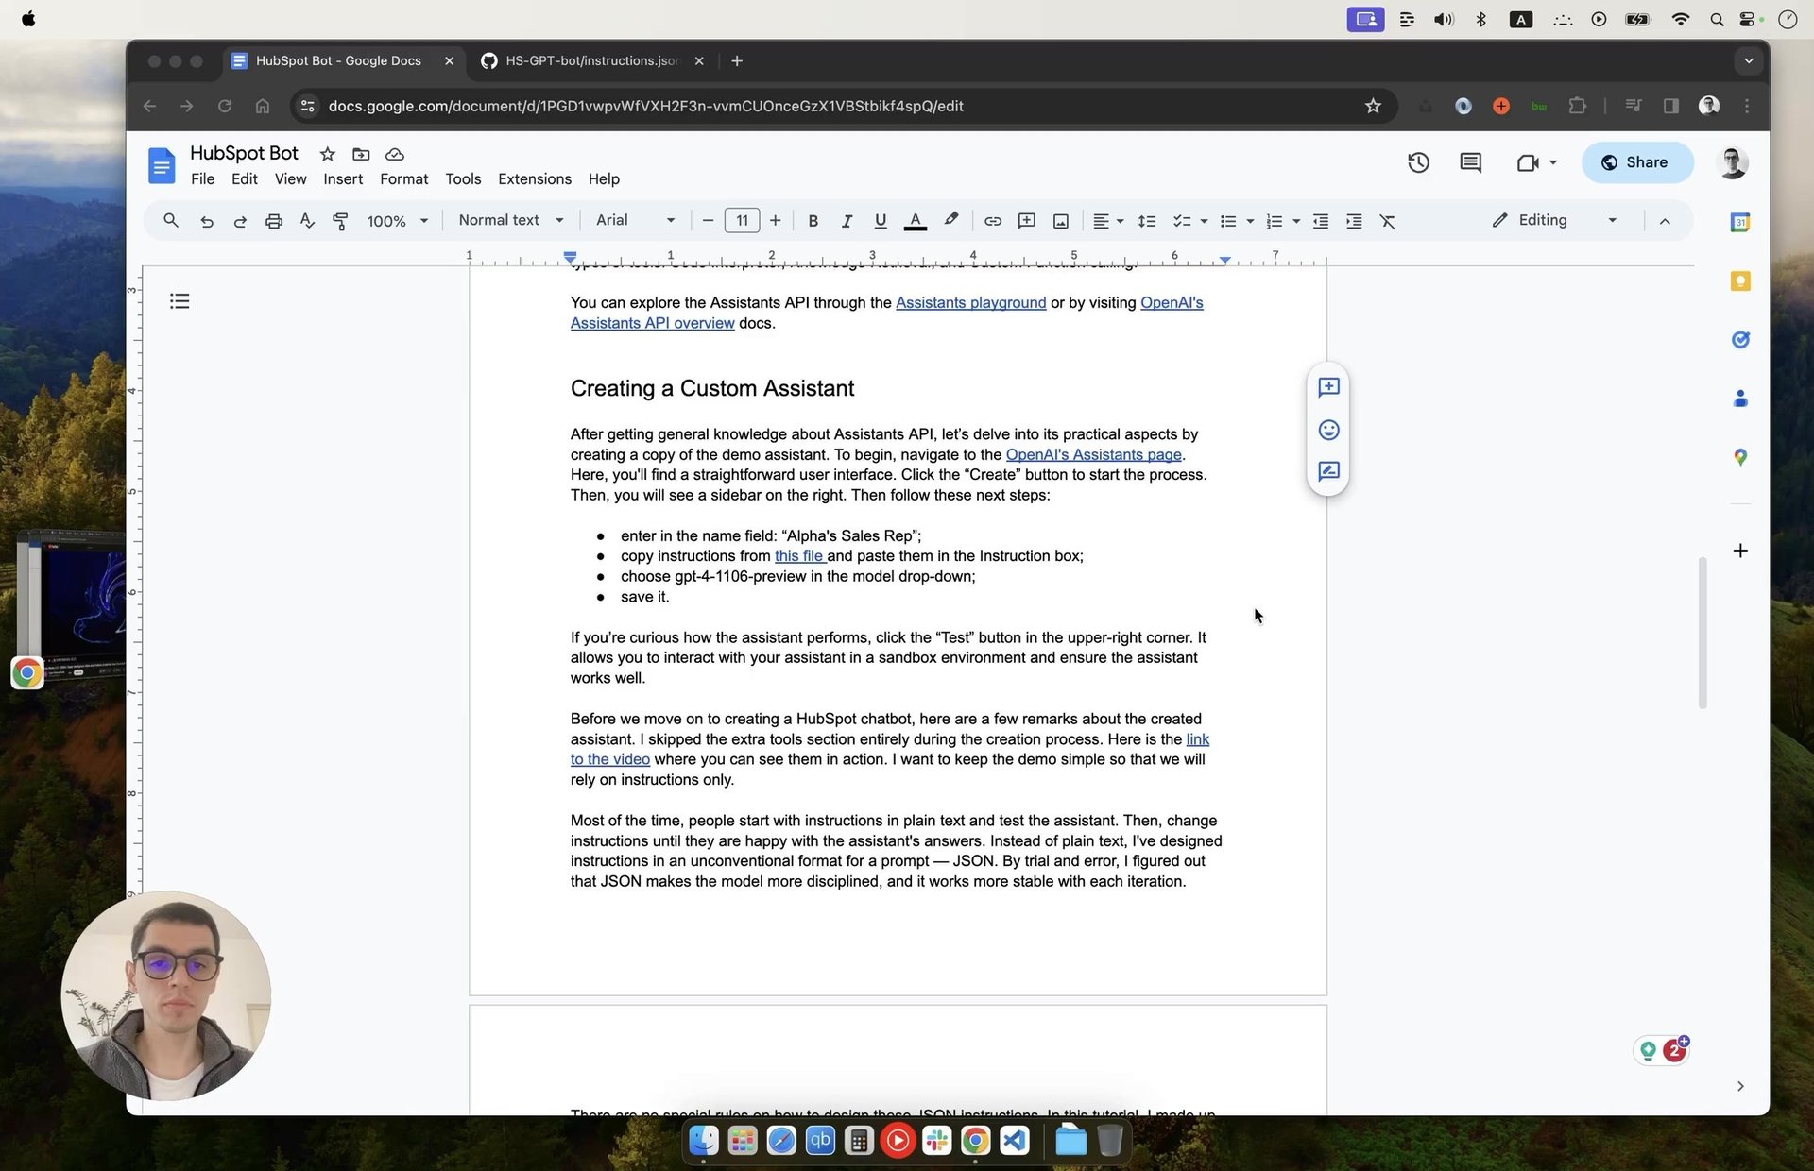Open document outline icon
This screenshot has width=1814, height=1171.
[x=180, y=301]
